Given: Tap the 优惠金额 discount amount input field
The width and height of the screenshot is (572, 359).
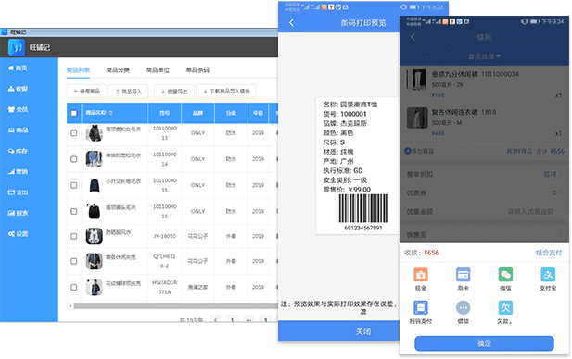Looking at the screenshot, I should 530,212.
